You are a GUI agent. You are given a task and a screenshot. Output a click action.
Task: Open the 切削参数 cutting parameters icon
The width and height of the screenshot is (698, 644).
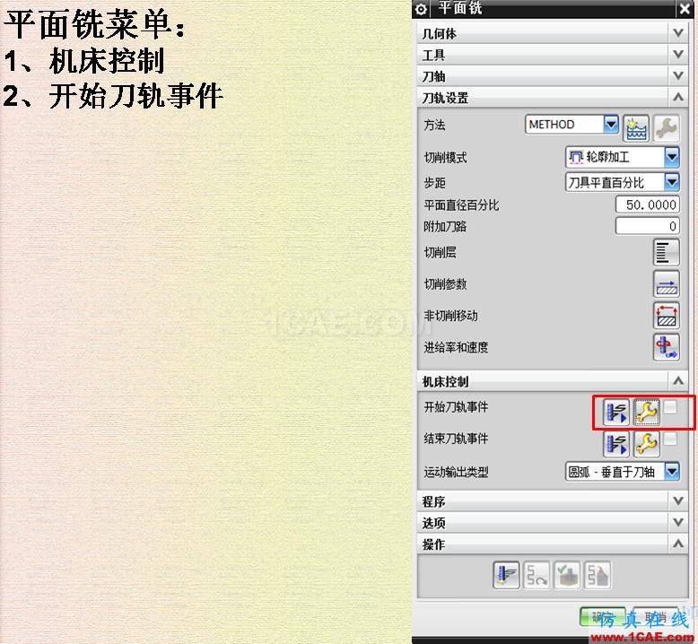click(667, 284)
